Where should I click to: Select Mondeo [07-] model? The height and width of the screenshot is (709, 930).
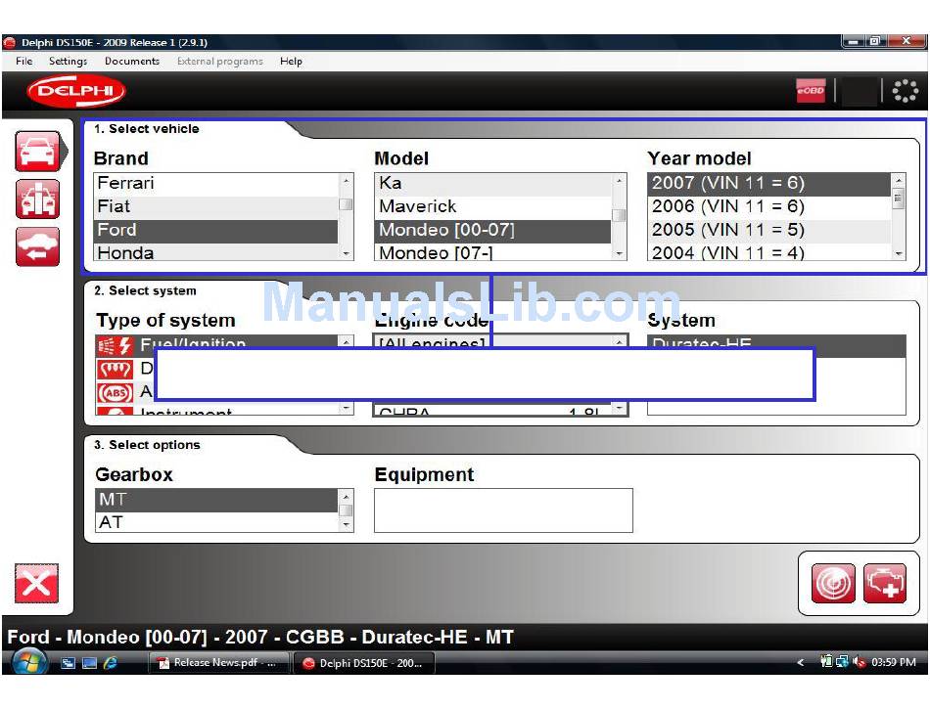(492, 253)
